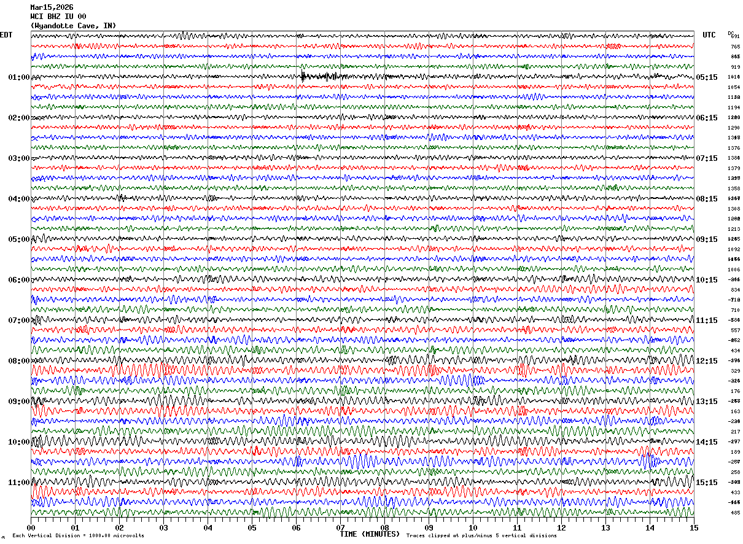
Task: Click the DC offset value 1194
Action: 734,107
